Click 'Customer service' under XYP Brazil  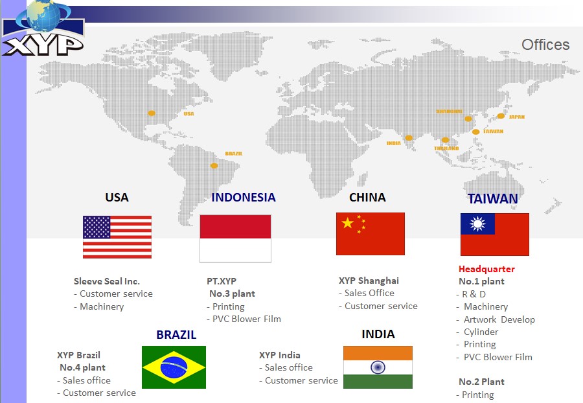click(99, 393)
